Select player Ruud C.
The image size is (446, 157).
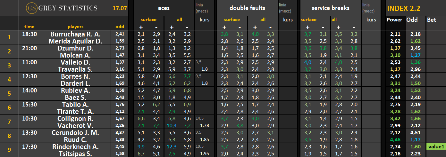pos(76,139)
